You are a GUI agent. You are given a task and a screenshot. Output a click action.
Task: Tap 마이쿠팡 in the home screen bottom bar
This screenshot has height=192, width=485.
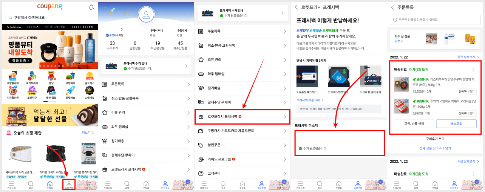point(69,185)
